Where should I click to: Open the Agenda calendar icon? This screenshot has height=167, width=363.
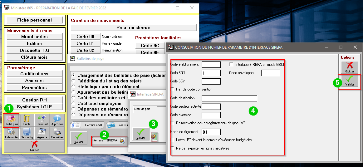[x=42, y=133]
